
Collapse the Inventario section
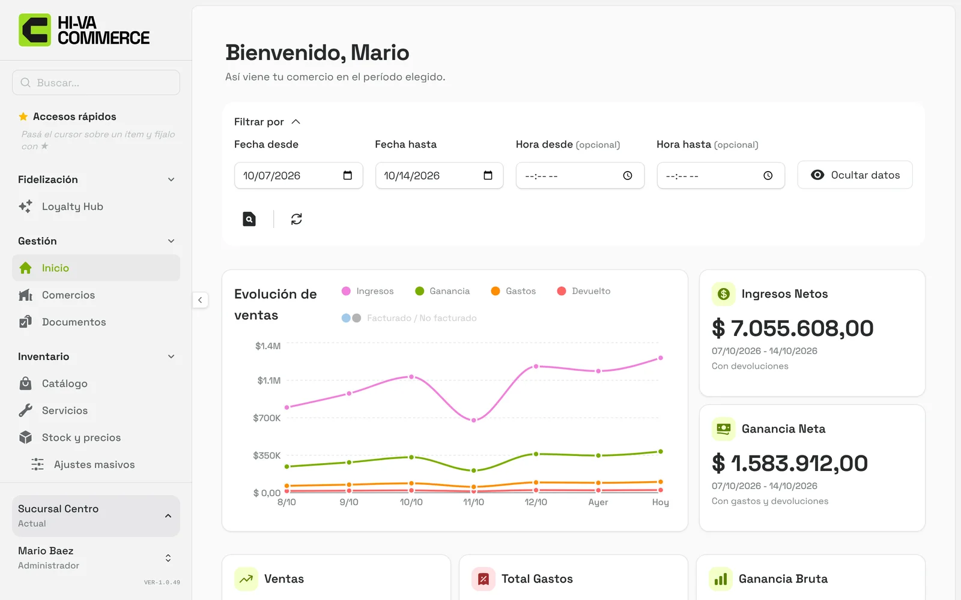[x=96, y=356]
